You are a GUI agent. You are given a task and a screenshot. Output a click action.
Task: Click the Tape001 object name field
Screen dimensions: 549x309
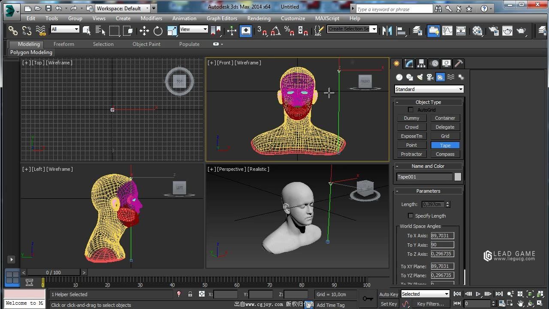[x=424, y=177]
